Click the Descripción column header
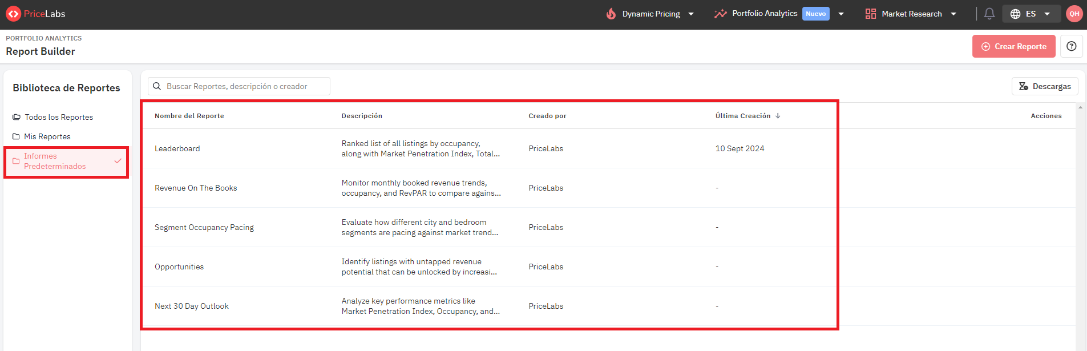This screenshot has width=1087, height=351. click(x=362, y=116)
